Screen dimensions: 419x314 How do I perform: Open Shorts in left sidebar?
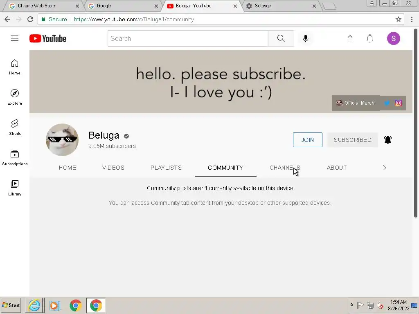click(x=15, y=128)
